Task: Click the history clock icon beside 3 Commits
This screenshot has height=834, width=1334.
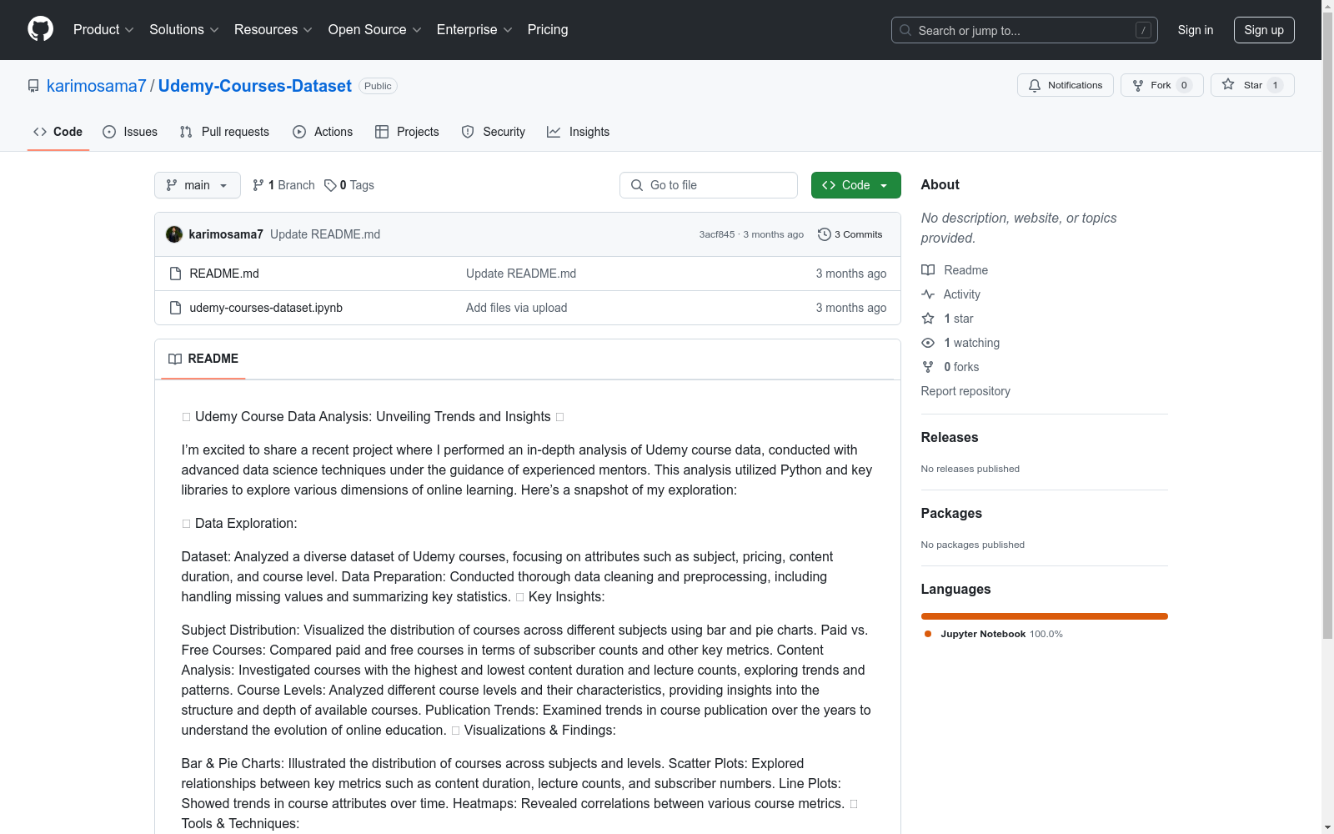Action: click(x=825, y=234)
